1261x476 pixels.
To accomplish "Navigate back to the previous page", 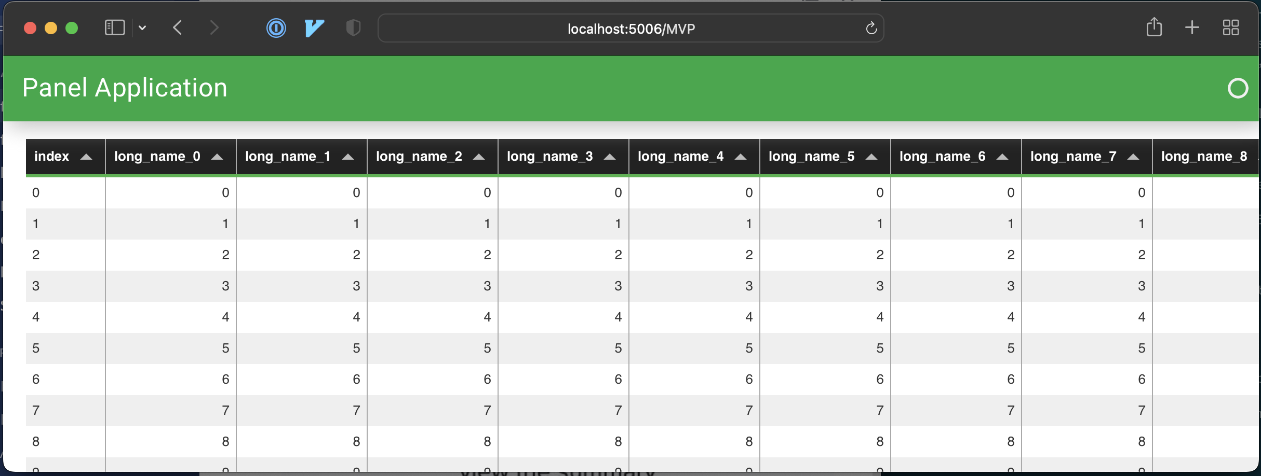I will click(x=177, y=27).
